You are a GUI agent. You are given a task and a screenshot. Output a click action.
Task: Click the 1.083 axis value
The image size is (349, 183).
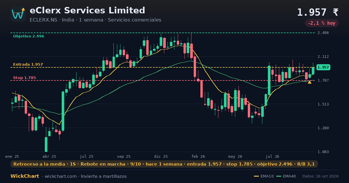point(323,152)
